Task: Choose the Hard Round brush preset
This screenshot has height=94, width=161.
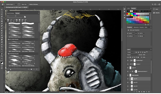Action: (x=28, y=24)
